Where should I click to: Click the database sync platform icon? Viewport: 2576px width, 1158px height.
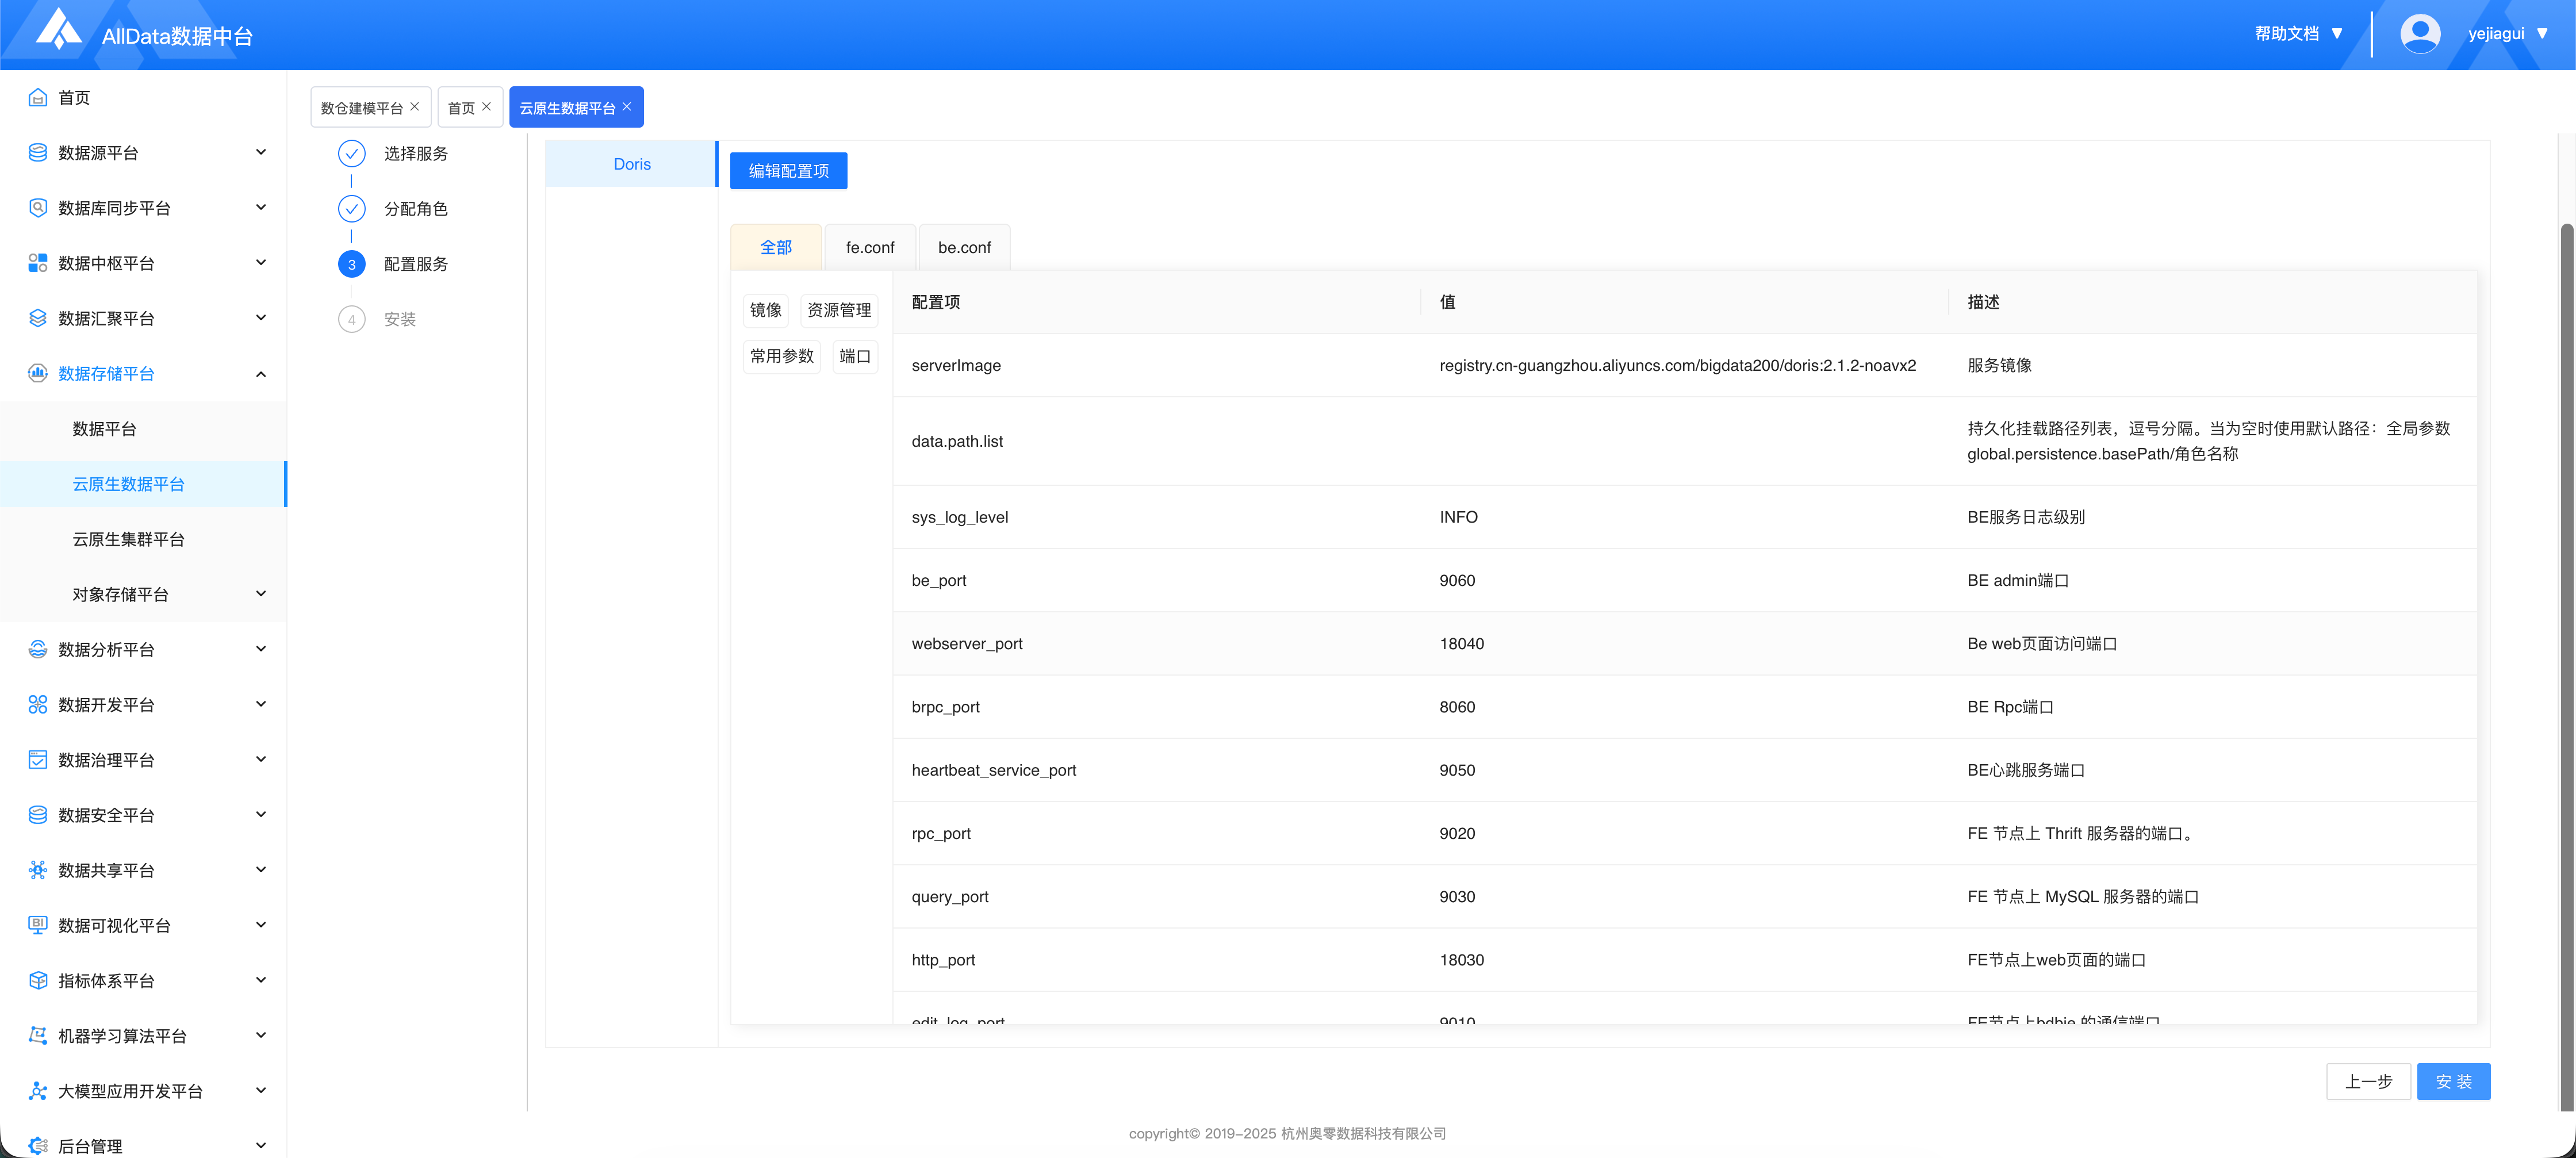click(x=38, y=207)
